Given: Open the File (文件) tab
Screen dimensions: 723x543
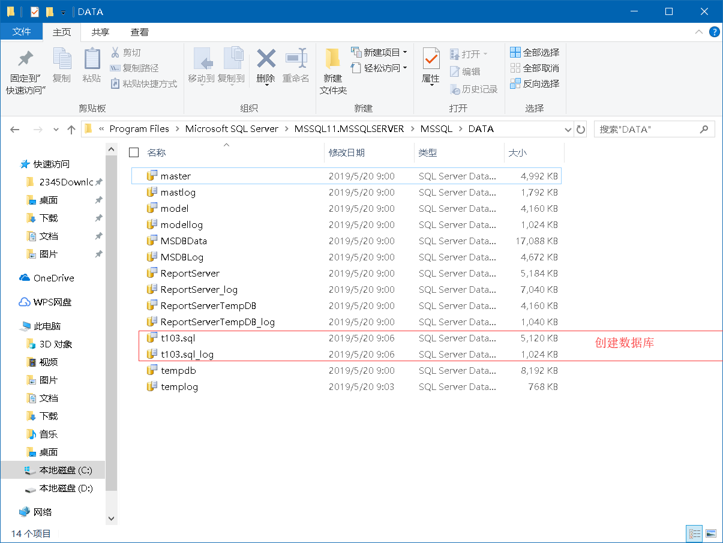Looking at the screenshot, I should (x=22, y=32).
